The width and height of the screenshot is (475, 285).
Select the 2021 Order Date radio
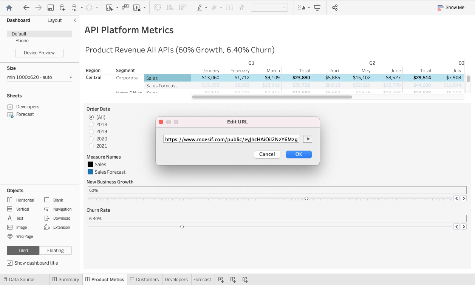pos(91,146)
